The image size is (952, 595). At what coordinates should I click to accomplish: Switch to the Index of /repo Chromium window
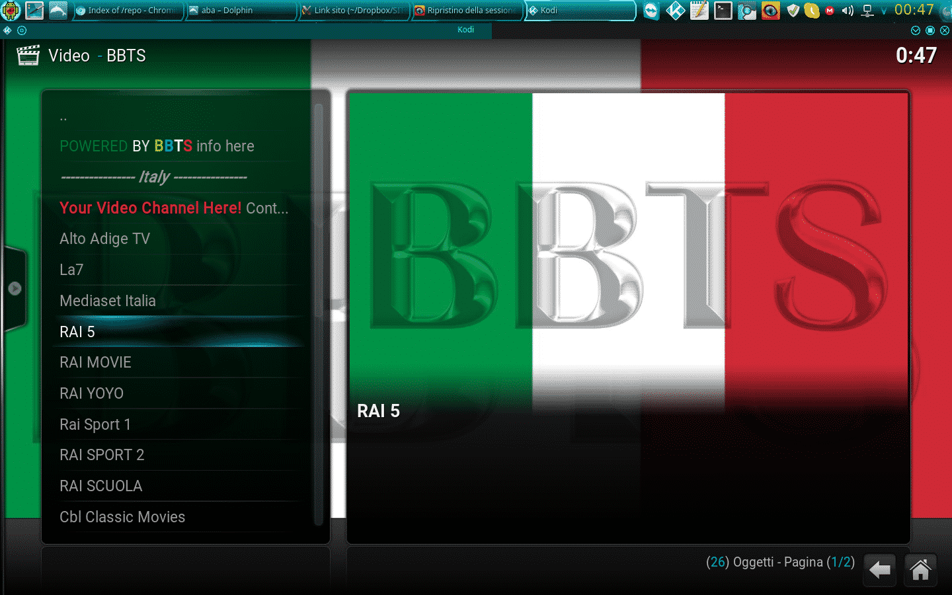click(127, 11)
